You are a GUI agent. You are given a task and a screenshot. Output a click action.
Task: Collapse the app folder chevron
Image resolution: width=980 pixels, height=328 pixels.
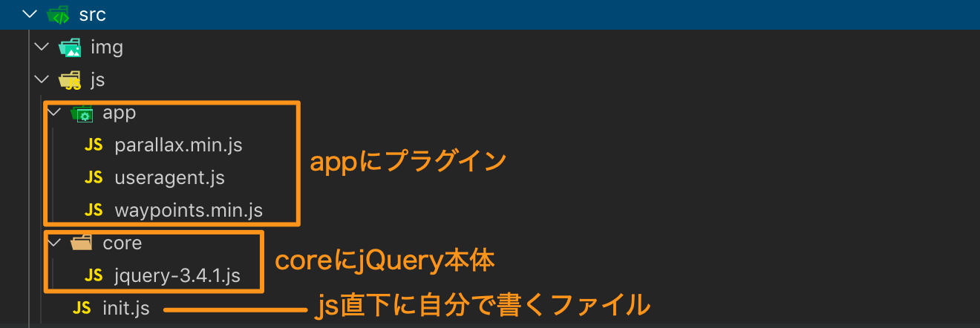pos(53,113)
